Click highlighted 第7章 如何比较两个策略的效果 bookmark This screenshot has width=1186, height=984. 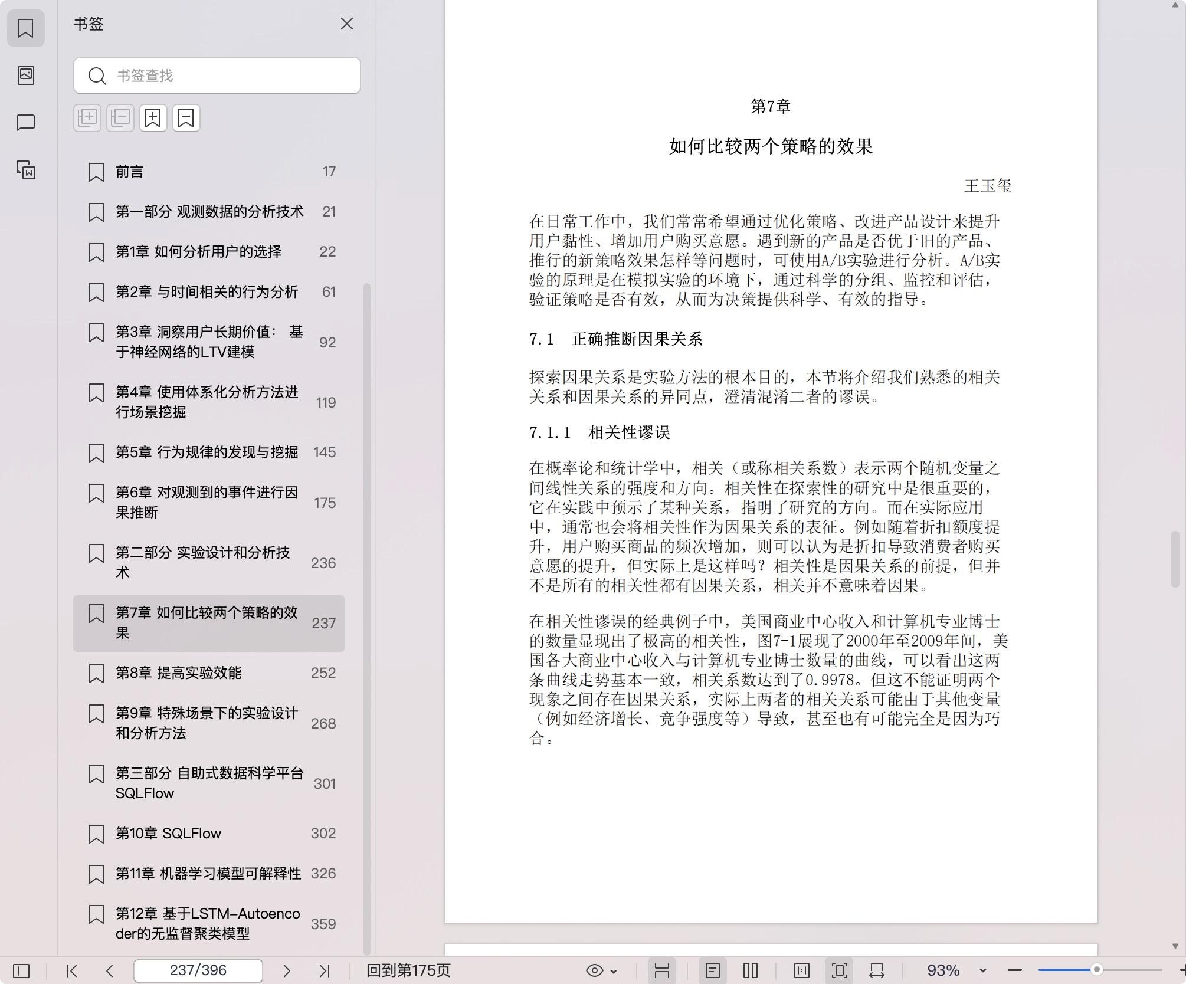pos(209,623)
